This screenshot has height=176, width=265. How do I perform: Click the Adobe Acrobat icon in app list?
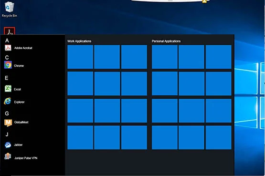pos(8,48)
